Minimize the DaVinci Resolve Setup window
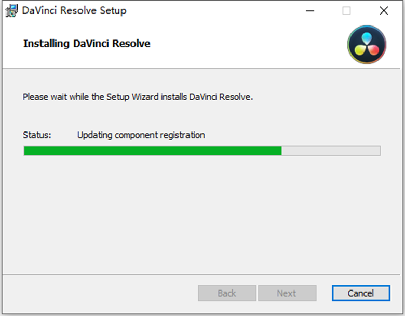 tap(310, 11)
